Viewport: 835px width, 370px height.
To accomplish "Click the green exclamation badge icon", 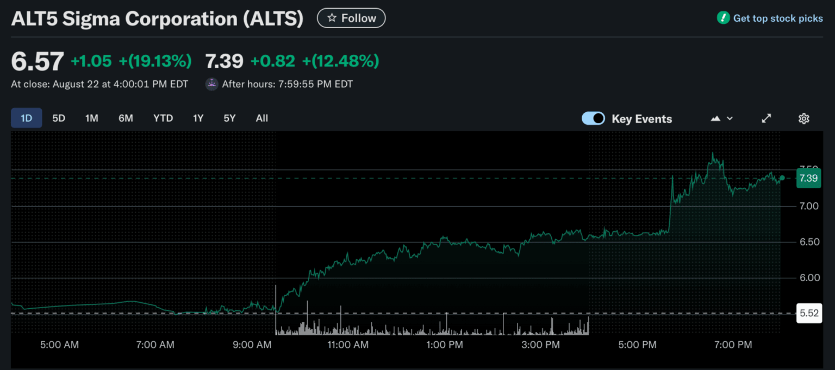I will (x=723, y=18).
